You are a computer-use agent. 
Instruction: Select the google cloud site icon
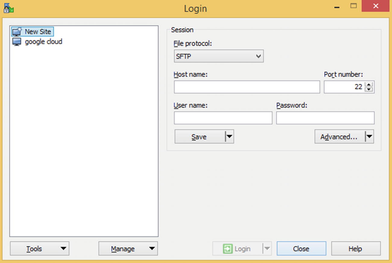click(x=17, y=42)
